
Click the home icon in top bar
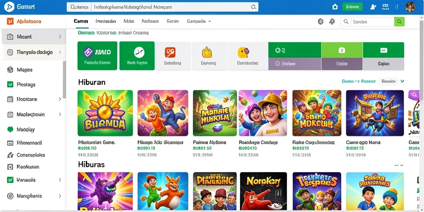[x=335, y=7]
